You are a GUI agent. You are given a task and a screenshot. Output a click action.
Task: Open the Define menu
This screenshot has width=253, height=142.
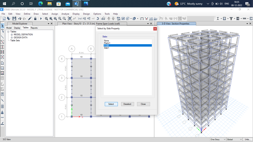[x=27, y=14]
